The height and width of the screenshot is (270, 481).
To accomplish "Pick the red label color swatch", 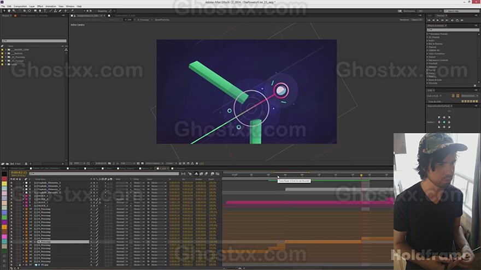I will point(4,178).
